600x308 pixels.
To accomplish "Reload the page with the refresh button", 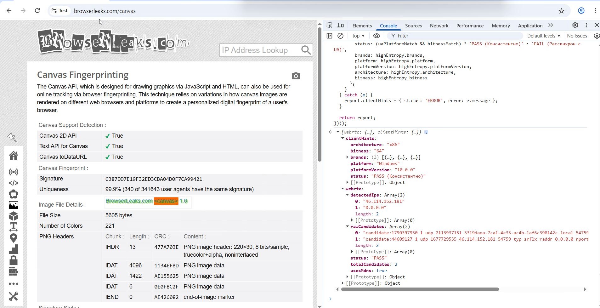I will [37, 11].
